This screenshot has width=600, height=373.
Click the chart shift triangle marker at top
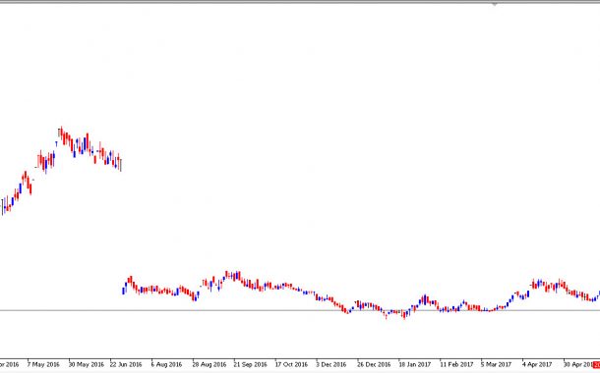point(495,4)
